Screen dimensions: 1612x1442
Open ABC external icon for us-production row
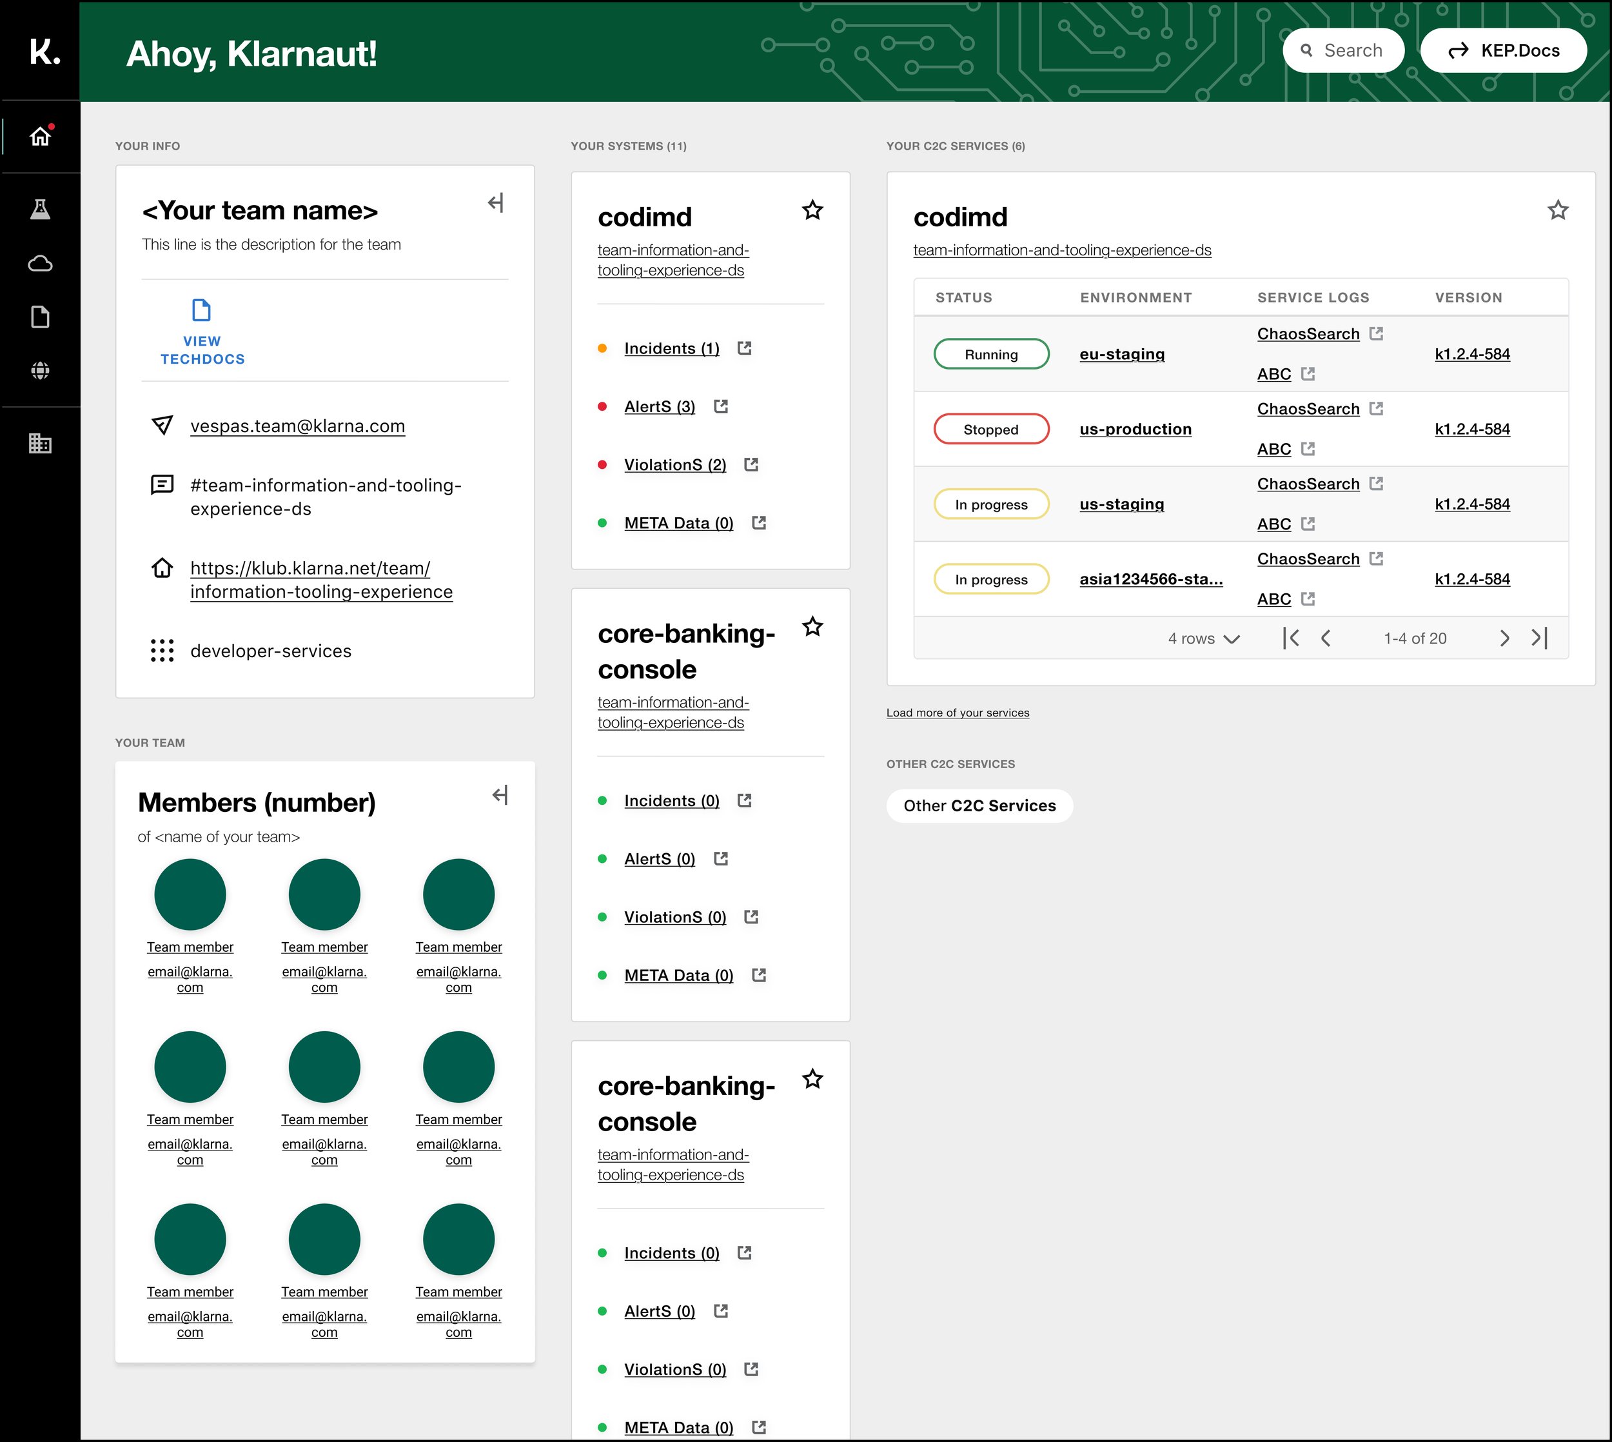(x=1308, y=448)
